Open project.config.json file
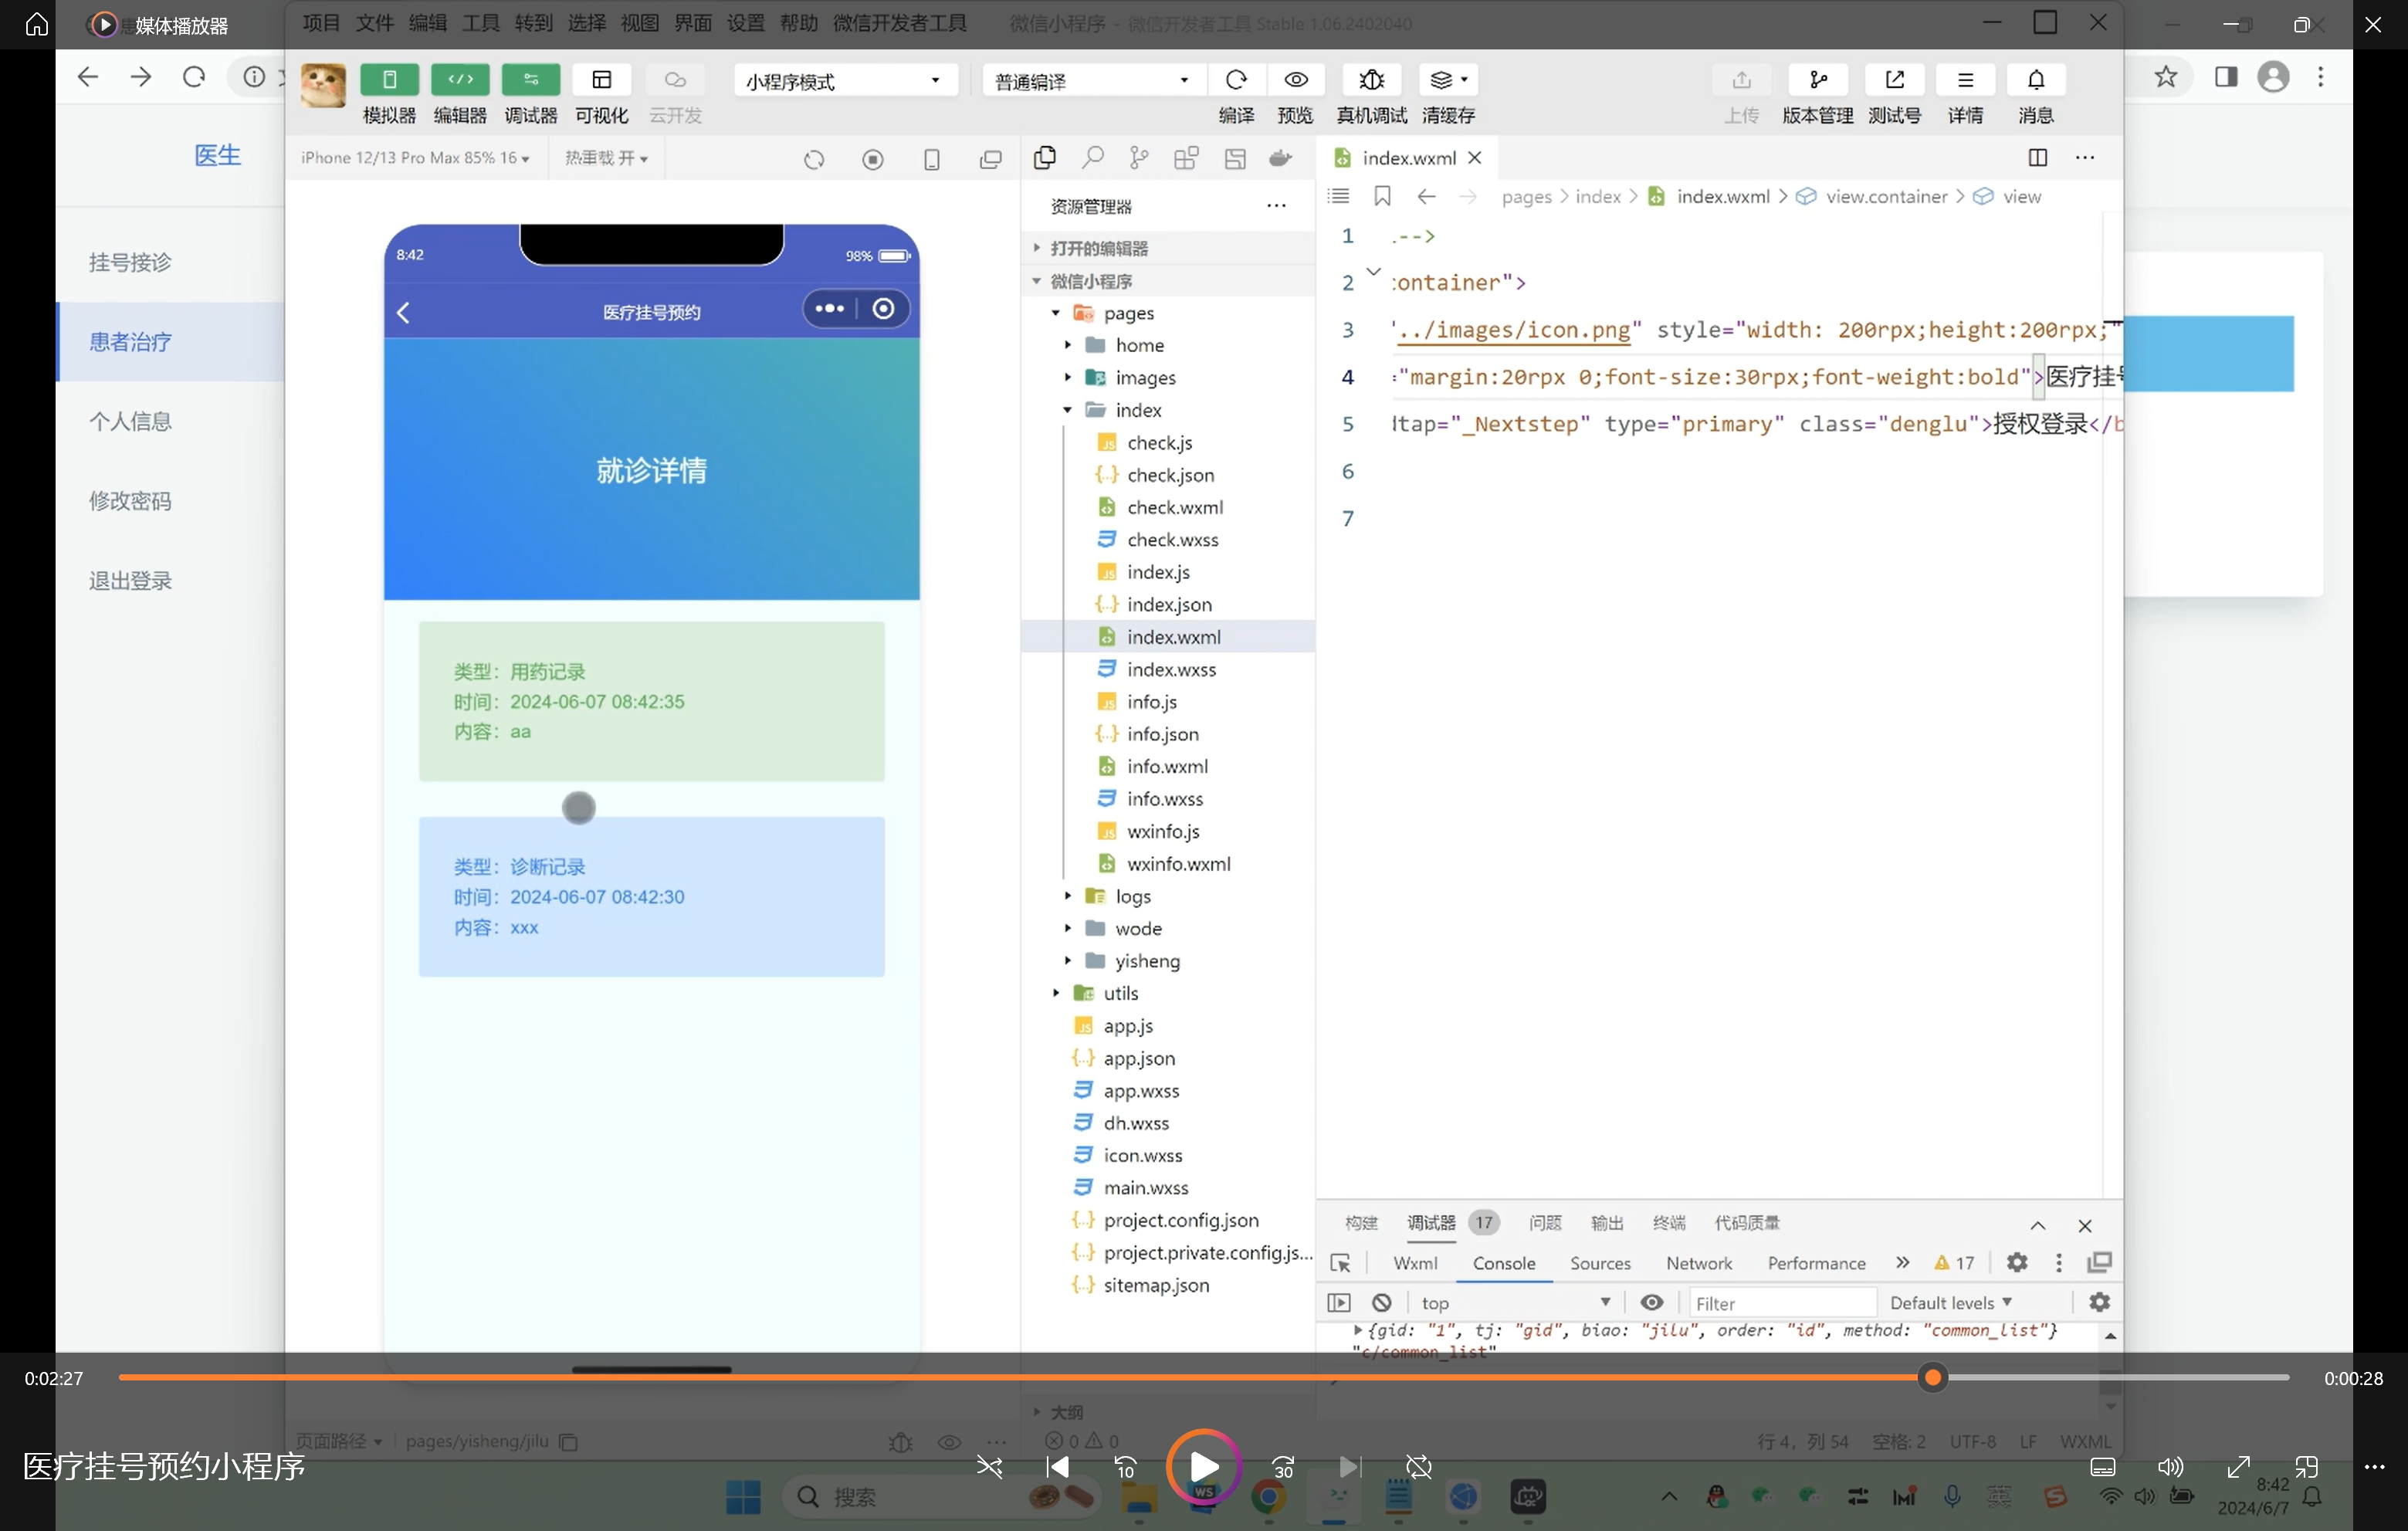The width and height of the screenshot is (2408, 1531). pos(1180,1220)
